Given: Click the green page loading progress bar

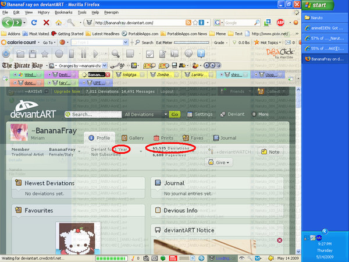Looking at the screenshot, I should coord(111,258).
